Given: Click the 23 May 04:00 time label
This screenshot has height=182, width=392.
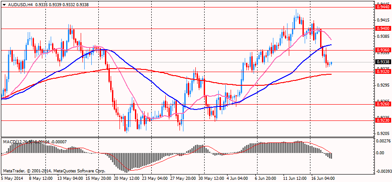Looking at the screenshot, I should pyautogui.click(x=155, y=178).
